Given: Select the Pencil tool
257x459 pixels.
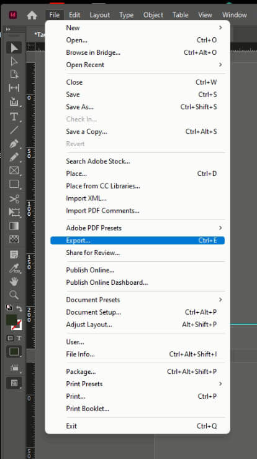Looking at the screenshot, I should tap(14, 157).
